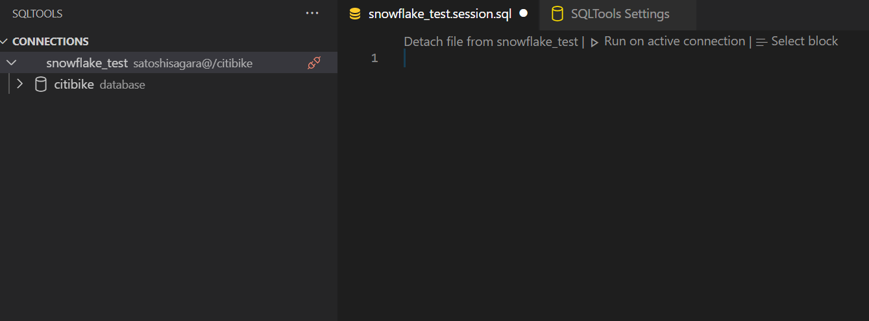This screenshot has width=869, height=321.
Task: Click the orange disconnect plug icon
Action: point(314,63)
